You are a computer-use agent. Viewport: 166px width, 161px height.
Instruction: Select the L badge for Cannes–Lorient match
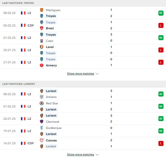tap(161, 143)
